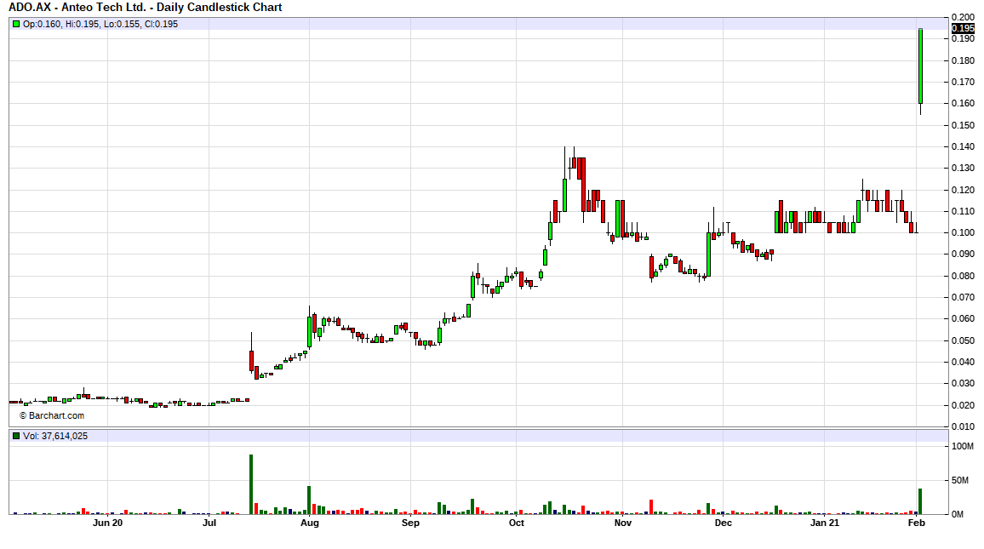Click the 0M volume axis label
Screen dimensions: 984x549
pyautogui.click(x=958, y=514)
